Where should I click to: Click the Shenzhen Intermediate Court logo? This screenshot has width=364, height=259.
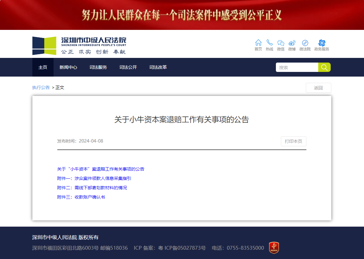tap(79, 45)
